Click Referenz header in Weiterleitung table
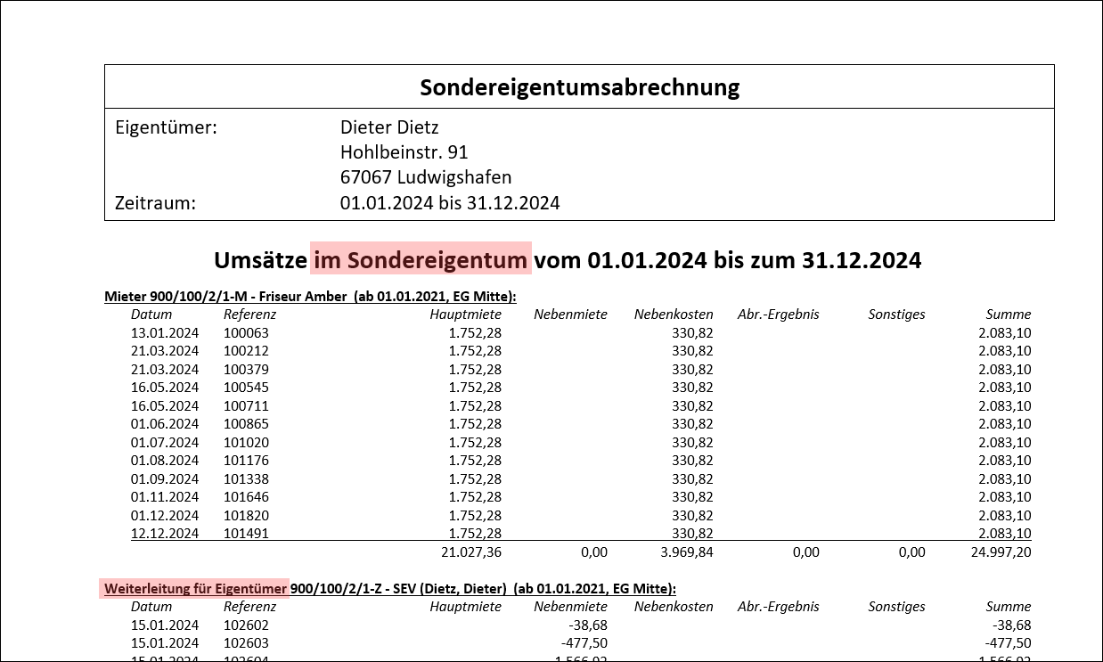The height and width of the screenshot is (662, 1103). pos(250,606)
